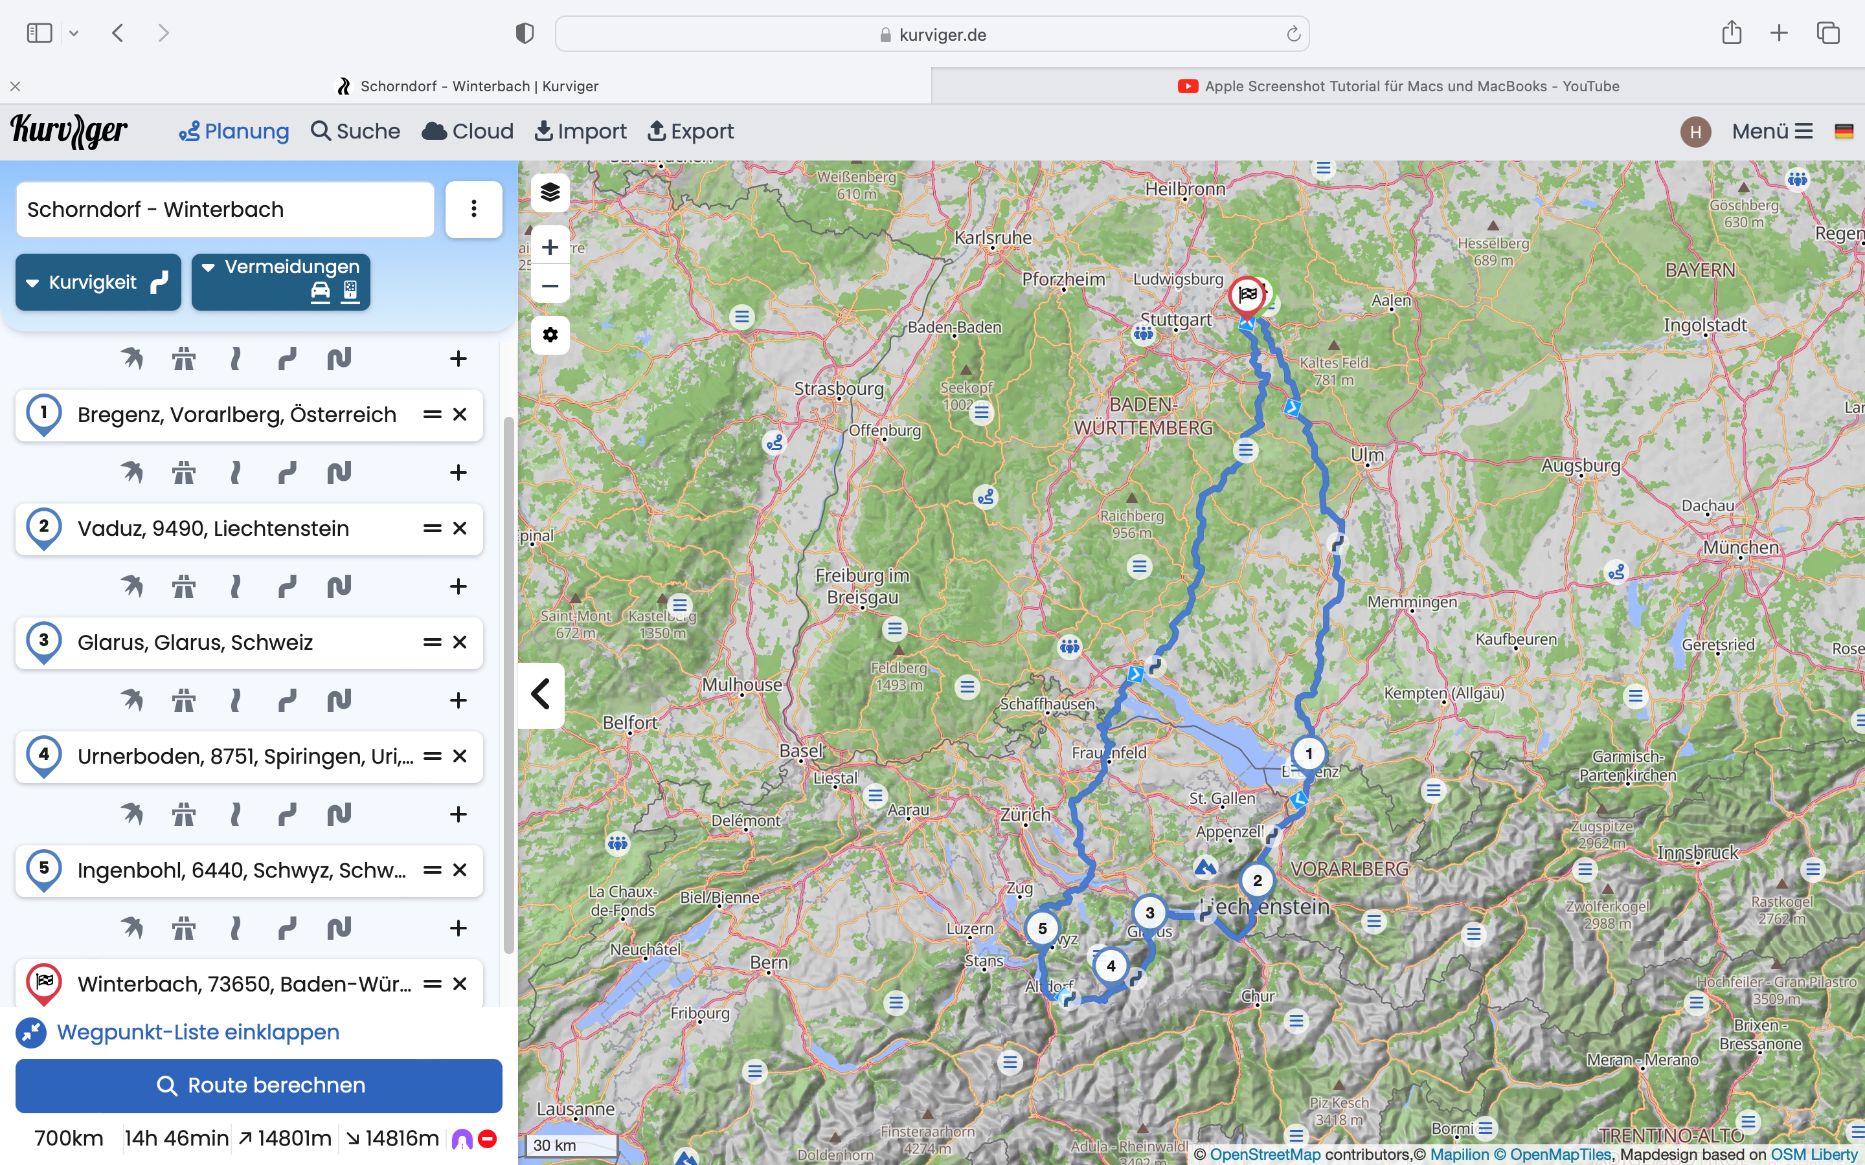
Task: Click the waypoint list scrollbar
Action: (508, 684)
